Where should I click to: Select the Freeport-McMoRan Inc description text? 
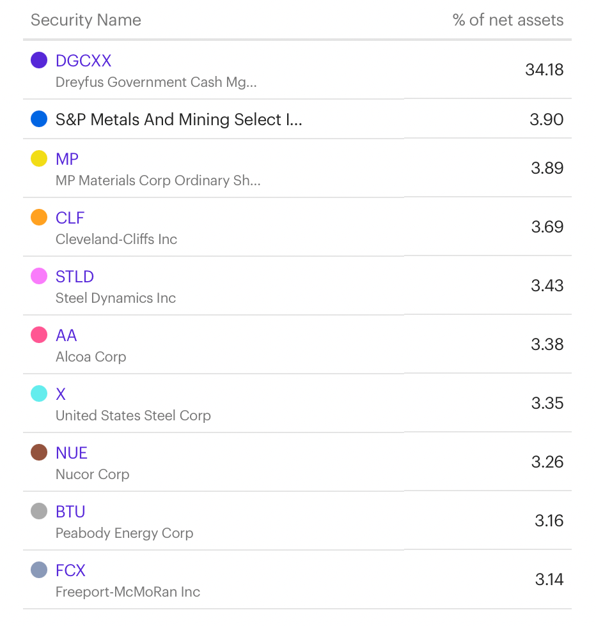tap(127, 592)
